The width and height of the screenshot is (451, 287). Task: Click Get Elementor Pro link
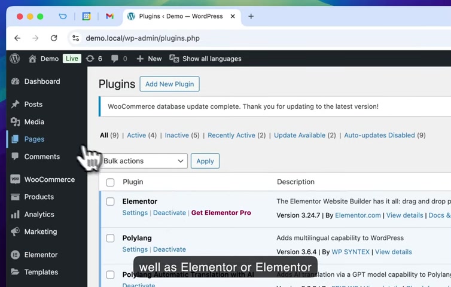(221, 213)
